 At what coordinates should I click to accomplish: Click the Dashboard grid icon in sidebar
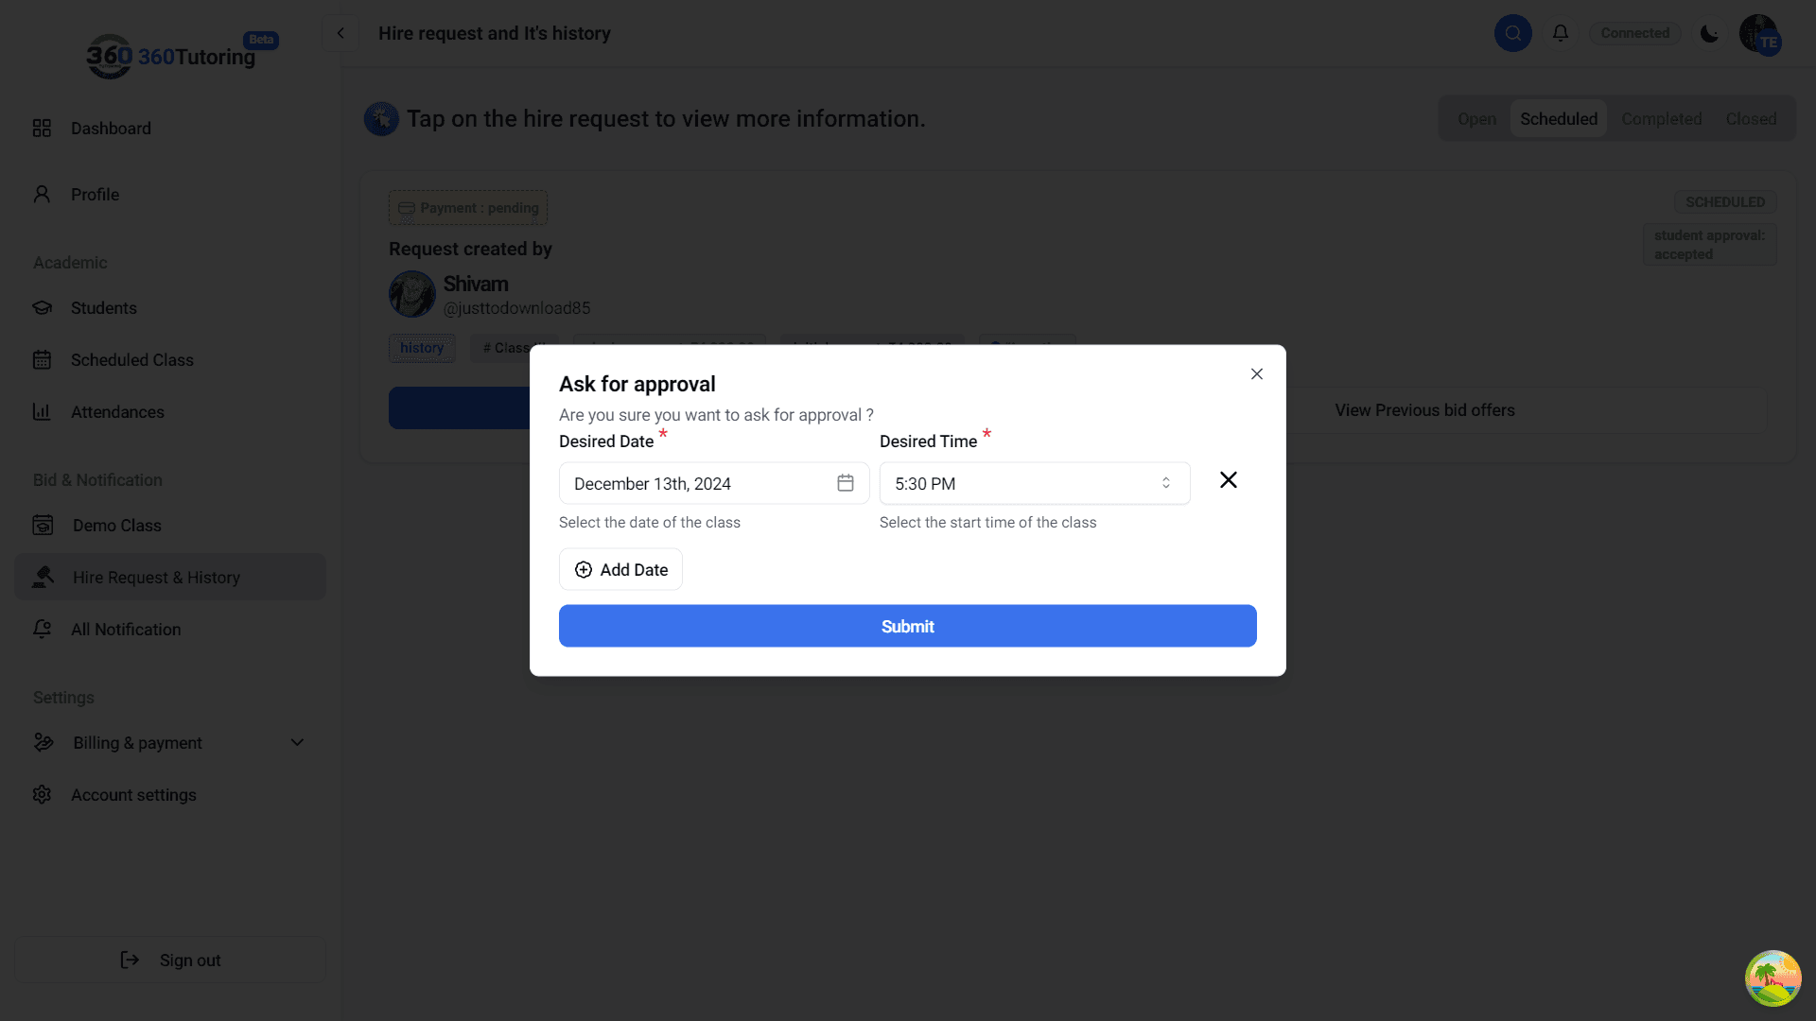point(42,128)
